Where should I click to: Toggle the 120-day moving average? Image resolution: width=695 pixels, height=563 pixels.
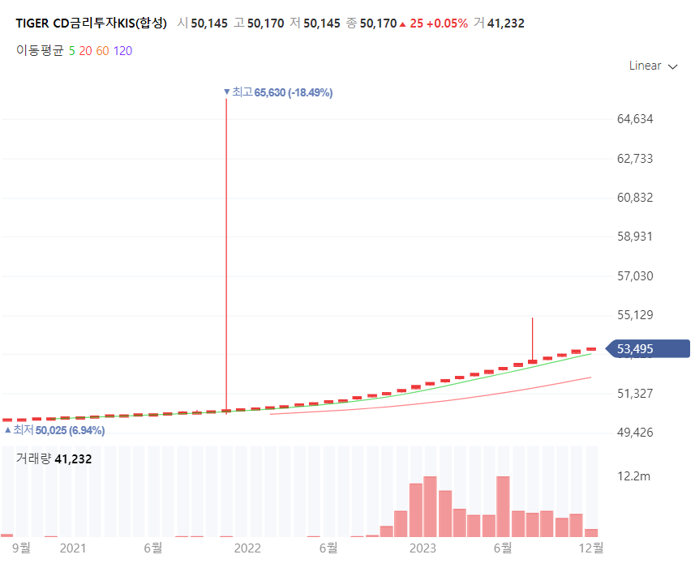coord(122,51)
